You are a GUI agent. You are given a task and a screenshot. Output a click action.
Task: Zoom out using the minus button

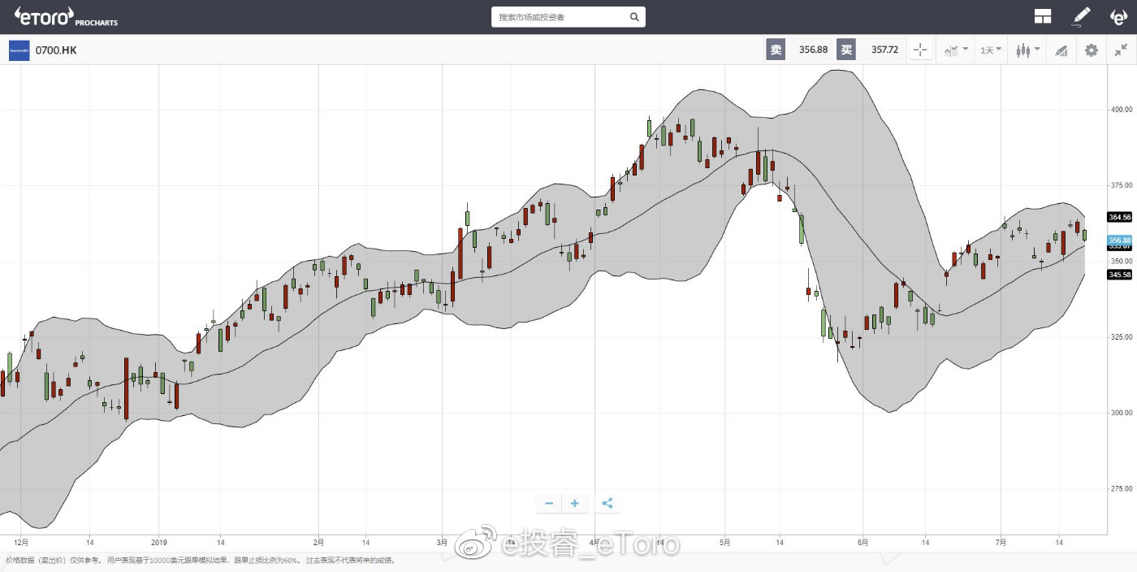click(x=549, y=504)
